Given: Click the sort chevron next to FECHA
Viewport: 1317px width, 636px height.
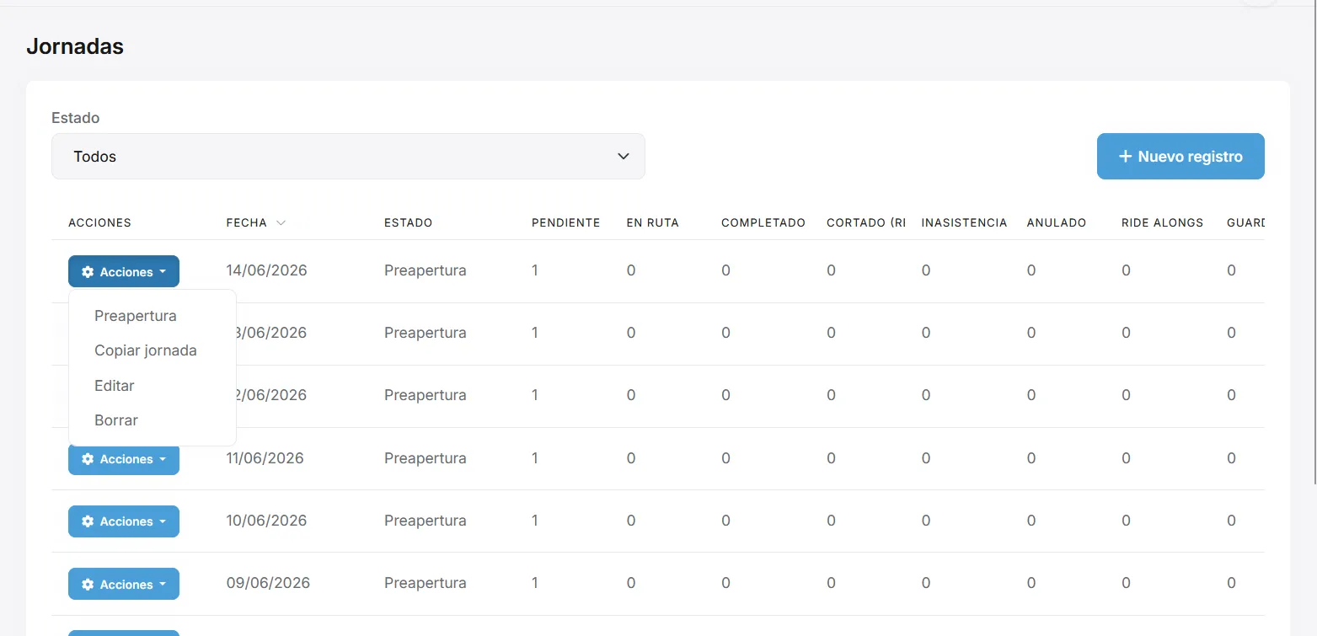Looking at the screenshot, I should click(281, 223).
